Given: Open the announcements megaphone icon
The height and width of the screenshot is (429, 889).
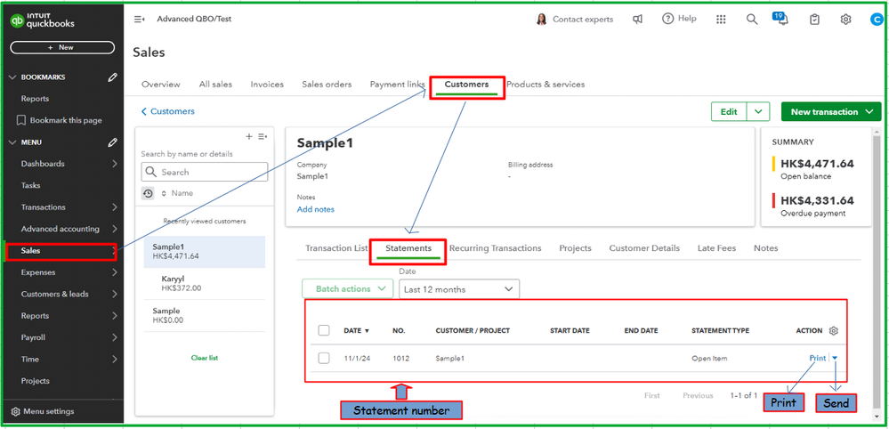Looking at the screenshot, I should pos(638,20).
